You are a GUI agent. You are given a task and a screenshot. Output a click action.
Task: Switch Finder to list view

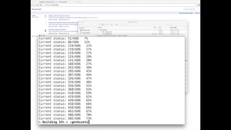[103, 25]
